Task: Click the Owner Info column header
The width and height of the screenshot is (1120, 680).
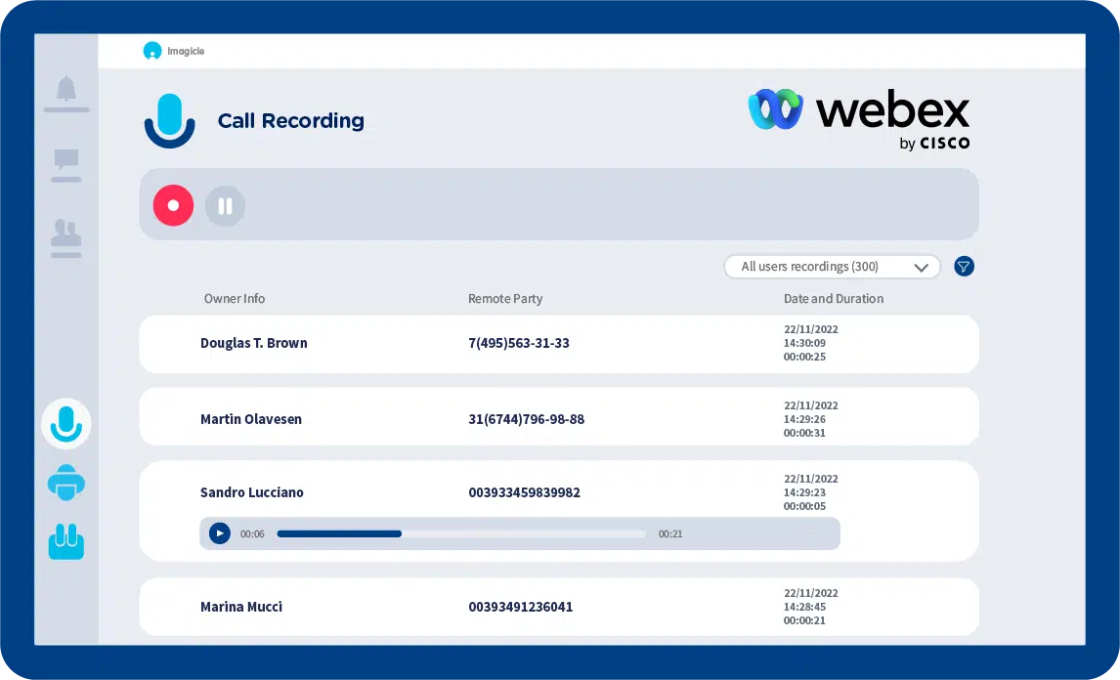Action: pos(235,299)
